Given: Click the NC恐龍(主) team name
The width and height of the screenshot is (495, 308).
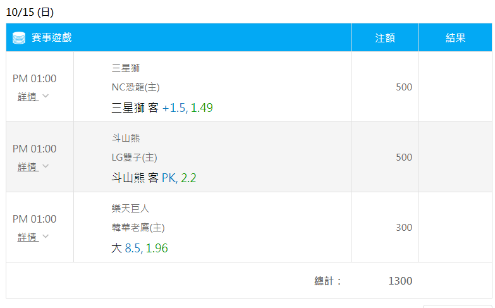Looking at the screenshot, I should [x=135, y=87].
